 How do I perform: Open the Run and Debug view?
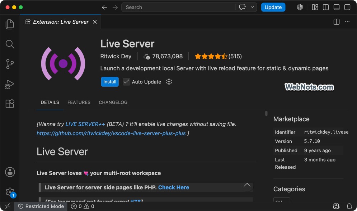pyautogui.click(x=10, y=84)
